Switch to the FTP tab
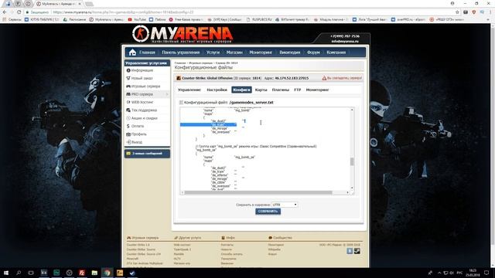Image resolution: width=495 pixels, height=278 pixels. 297,90
